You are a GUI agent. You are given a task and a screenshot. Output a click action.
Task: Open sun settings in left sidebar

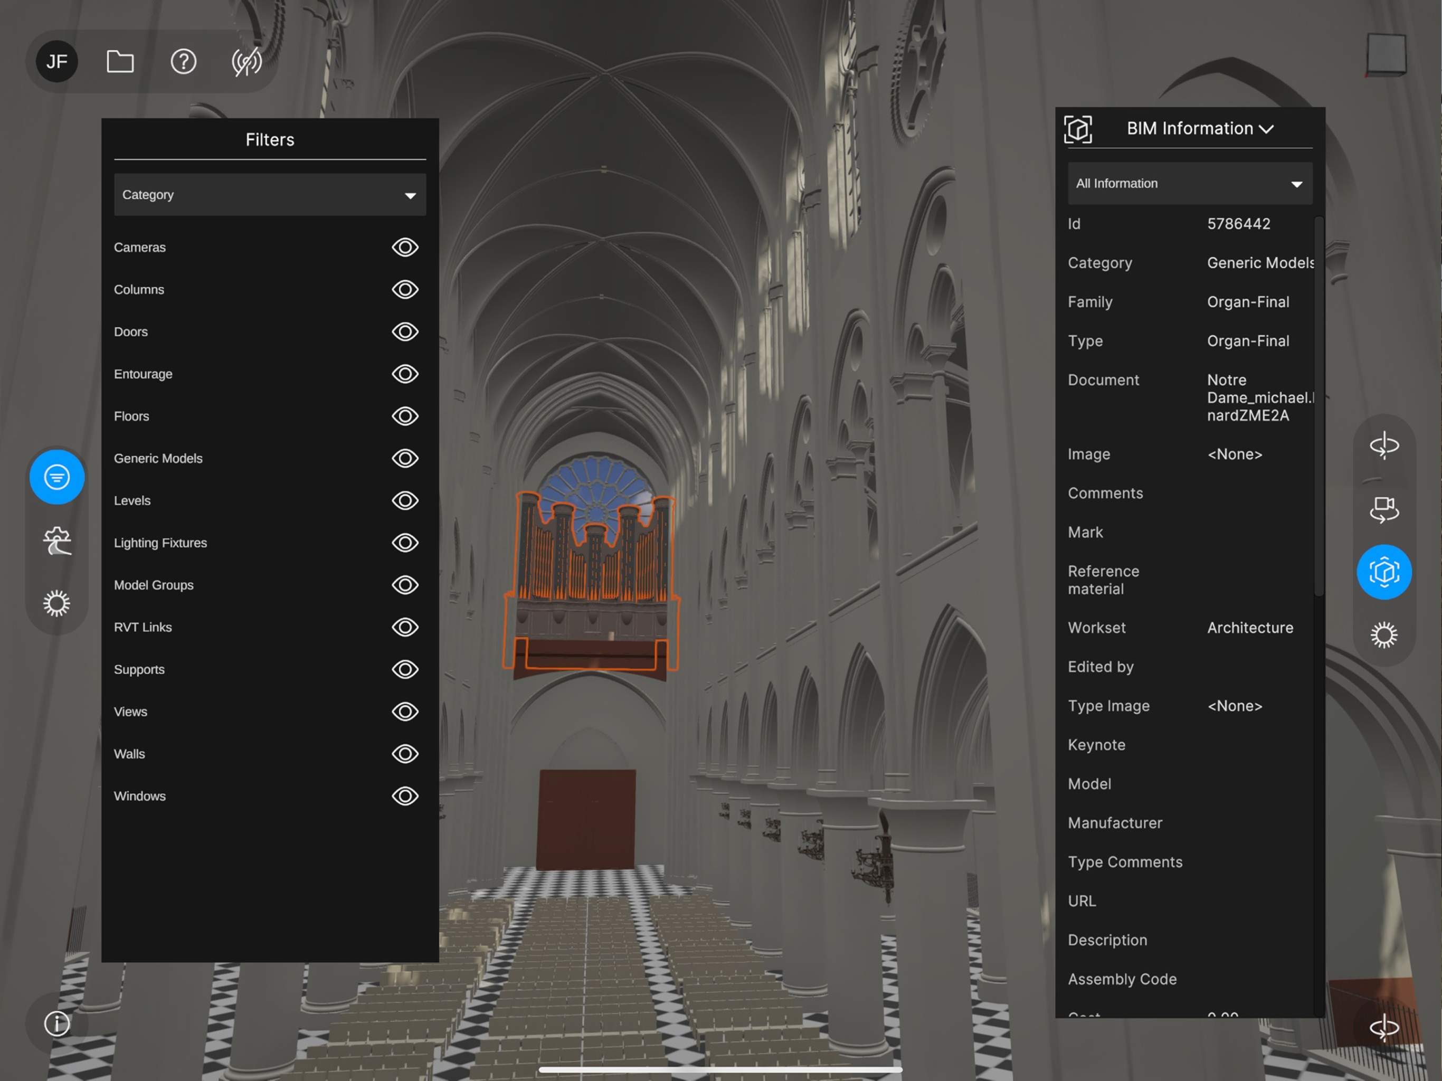click(56, 604)
